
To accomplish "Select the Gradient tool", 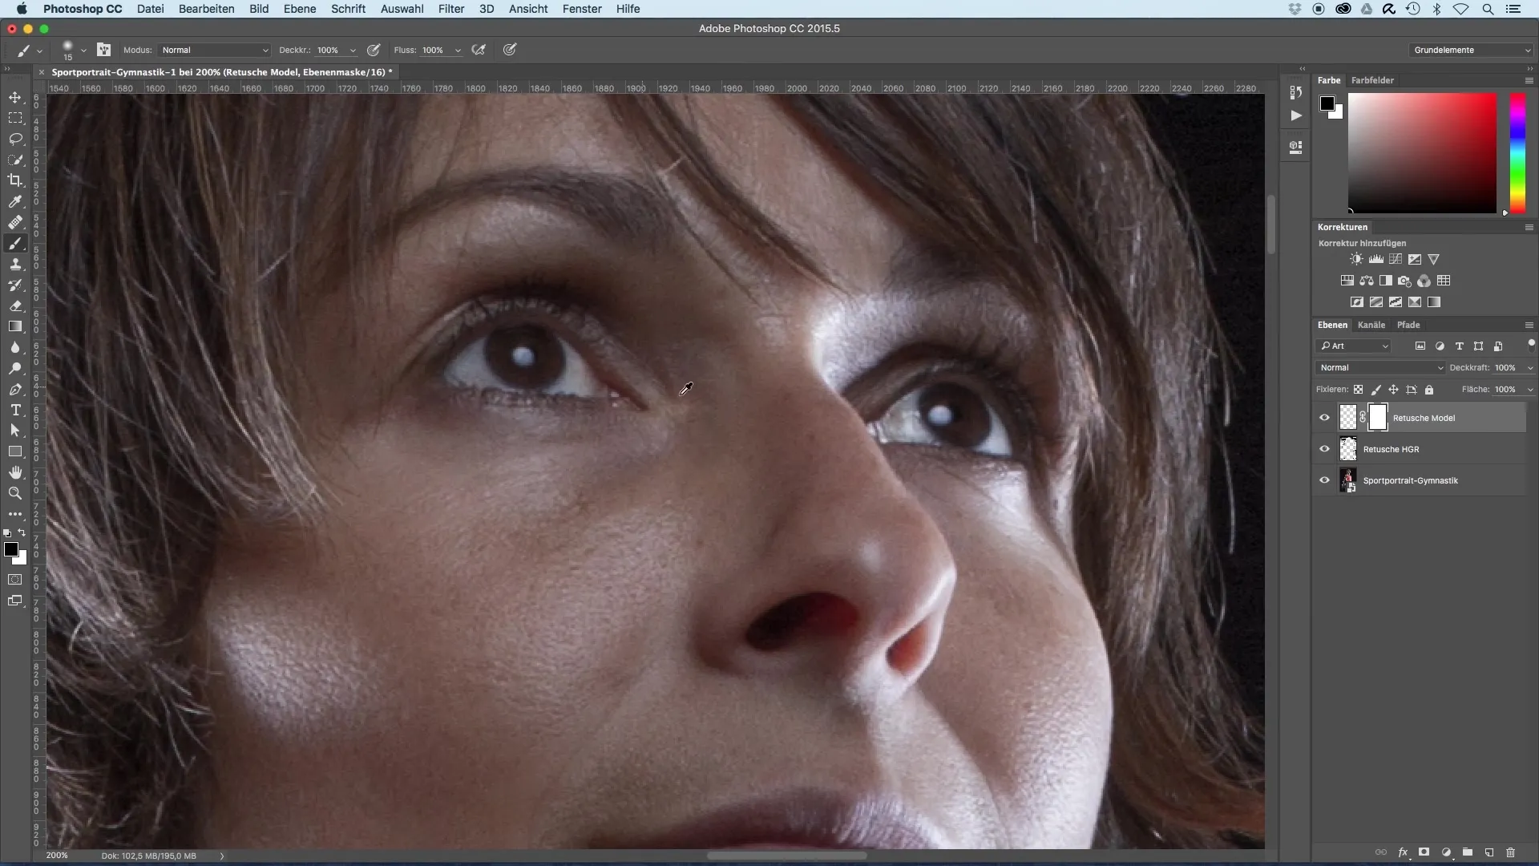I will 15,326.
